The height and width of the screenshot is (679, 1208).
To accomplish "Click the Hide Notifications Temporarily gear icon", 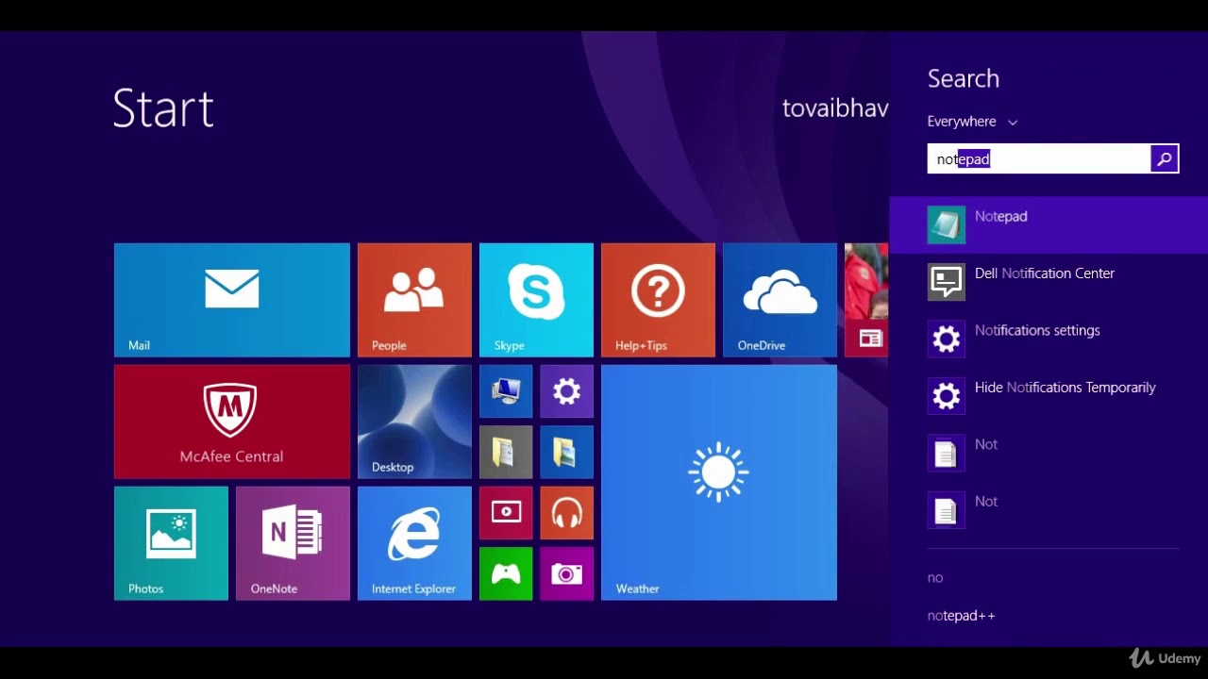I will coord(947,396).
